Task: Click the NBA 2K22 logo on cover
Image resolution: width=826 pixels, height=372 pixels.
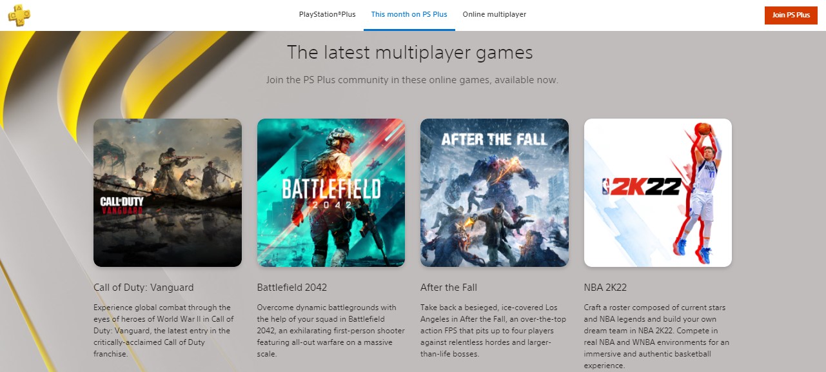Action: 641,186
